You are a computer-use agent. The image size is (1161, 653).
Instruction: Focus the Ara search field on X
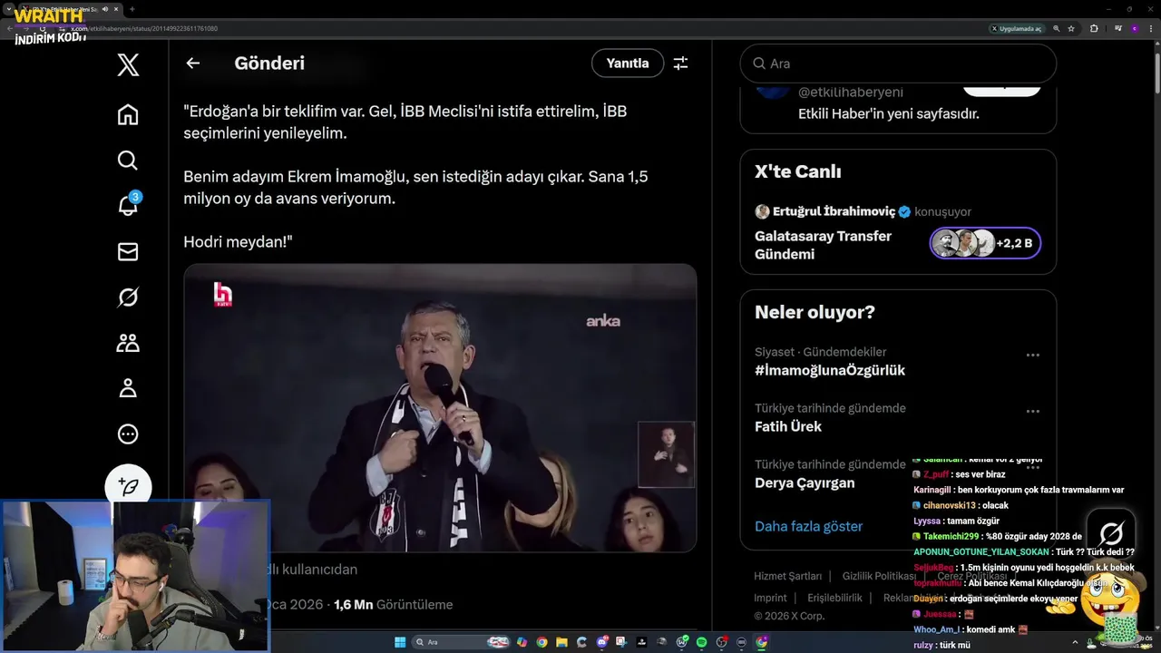tap(898, 63)
